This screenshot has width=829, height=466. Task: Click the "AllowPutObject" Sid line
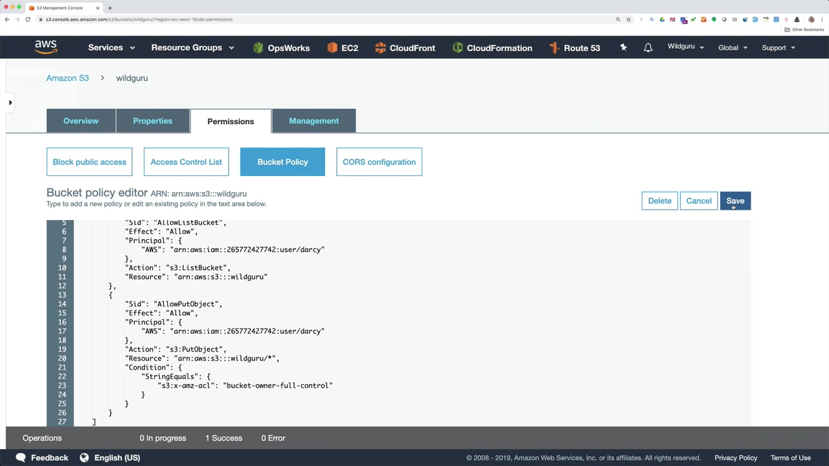(x=174, y=304)
